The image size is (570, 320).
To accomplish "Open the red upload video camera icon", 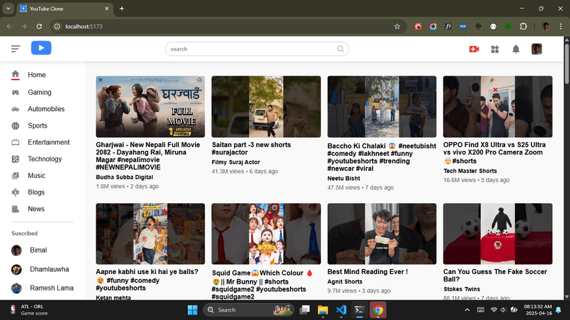I will click(474, 49).
